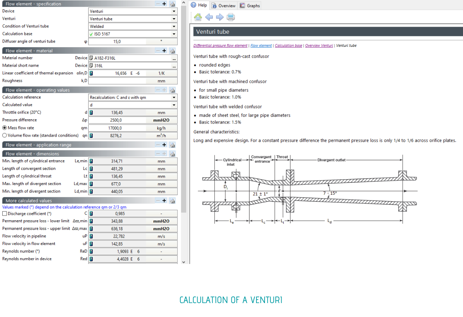463x317 pixels.
Task: Switch to the Graphs tab
Action: click(x=250, y=6)
